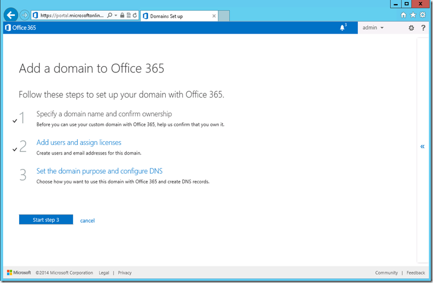Maximize the browser window
433x283 pixels.
coord(406,4)
